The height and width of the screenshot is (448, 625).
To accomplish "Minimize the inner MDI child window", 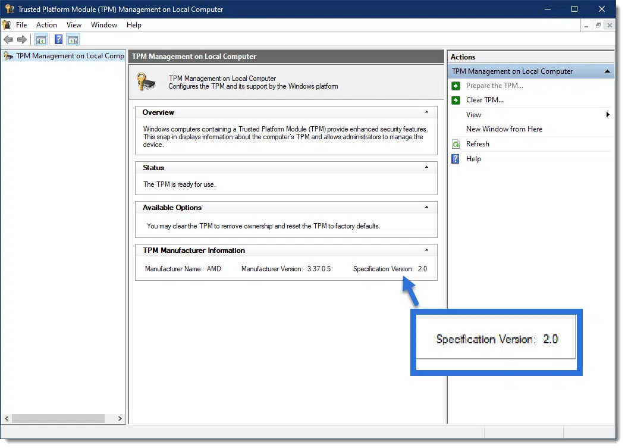I will pyautogui.click(x=586, y=26).
